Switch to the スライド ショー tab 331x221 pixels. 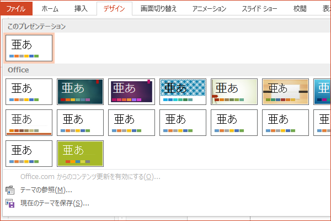point(259,9)
